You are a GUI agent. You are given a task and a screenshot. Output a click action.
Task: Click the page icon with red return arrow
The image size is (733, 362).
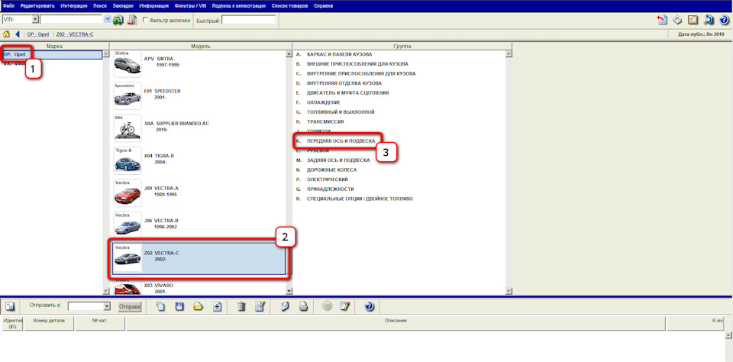662,20
